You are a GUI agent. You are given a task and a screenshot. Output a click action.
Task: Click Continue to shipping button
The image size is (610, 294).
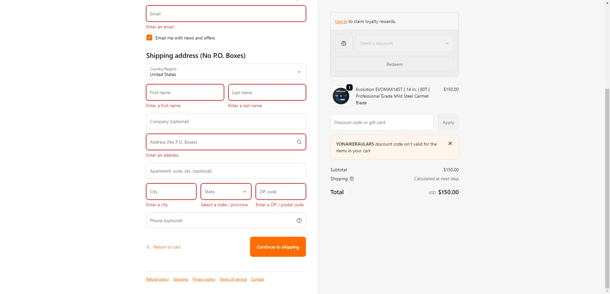pos(278,247)
